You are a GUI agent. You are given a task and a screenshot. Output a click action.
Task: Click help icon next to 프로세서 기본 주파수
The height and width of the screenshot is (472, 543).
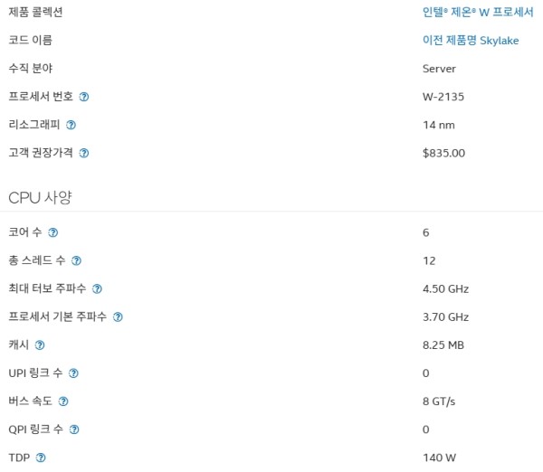118,317
